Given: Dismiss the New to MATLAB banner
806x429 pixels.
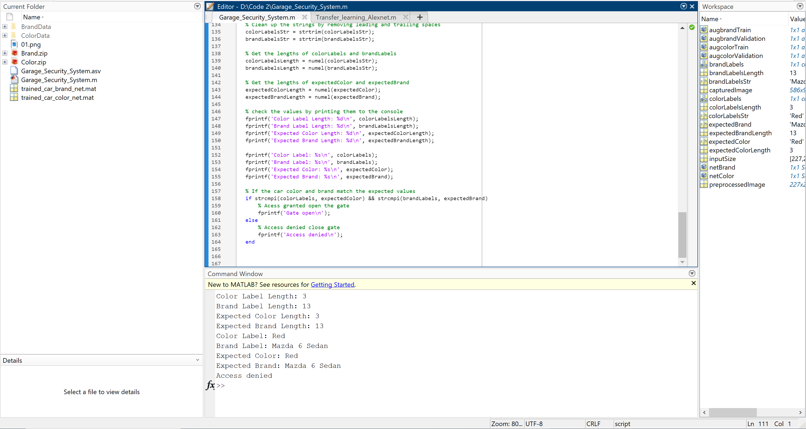Looking at the screenshot, I should [693, 283].
